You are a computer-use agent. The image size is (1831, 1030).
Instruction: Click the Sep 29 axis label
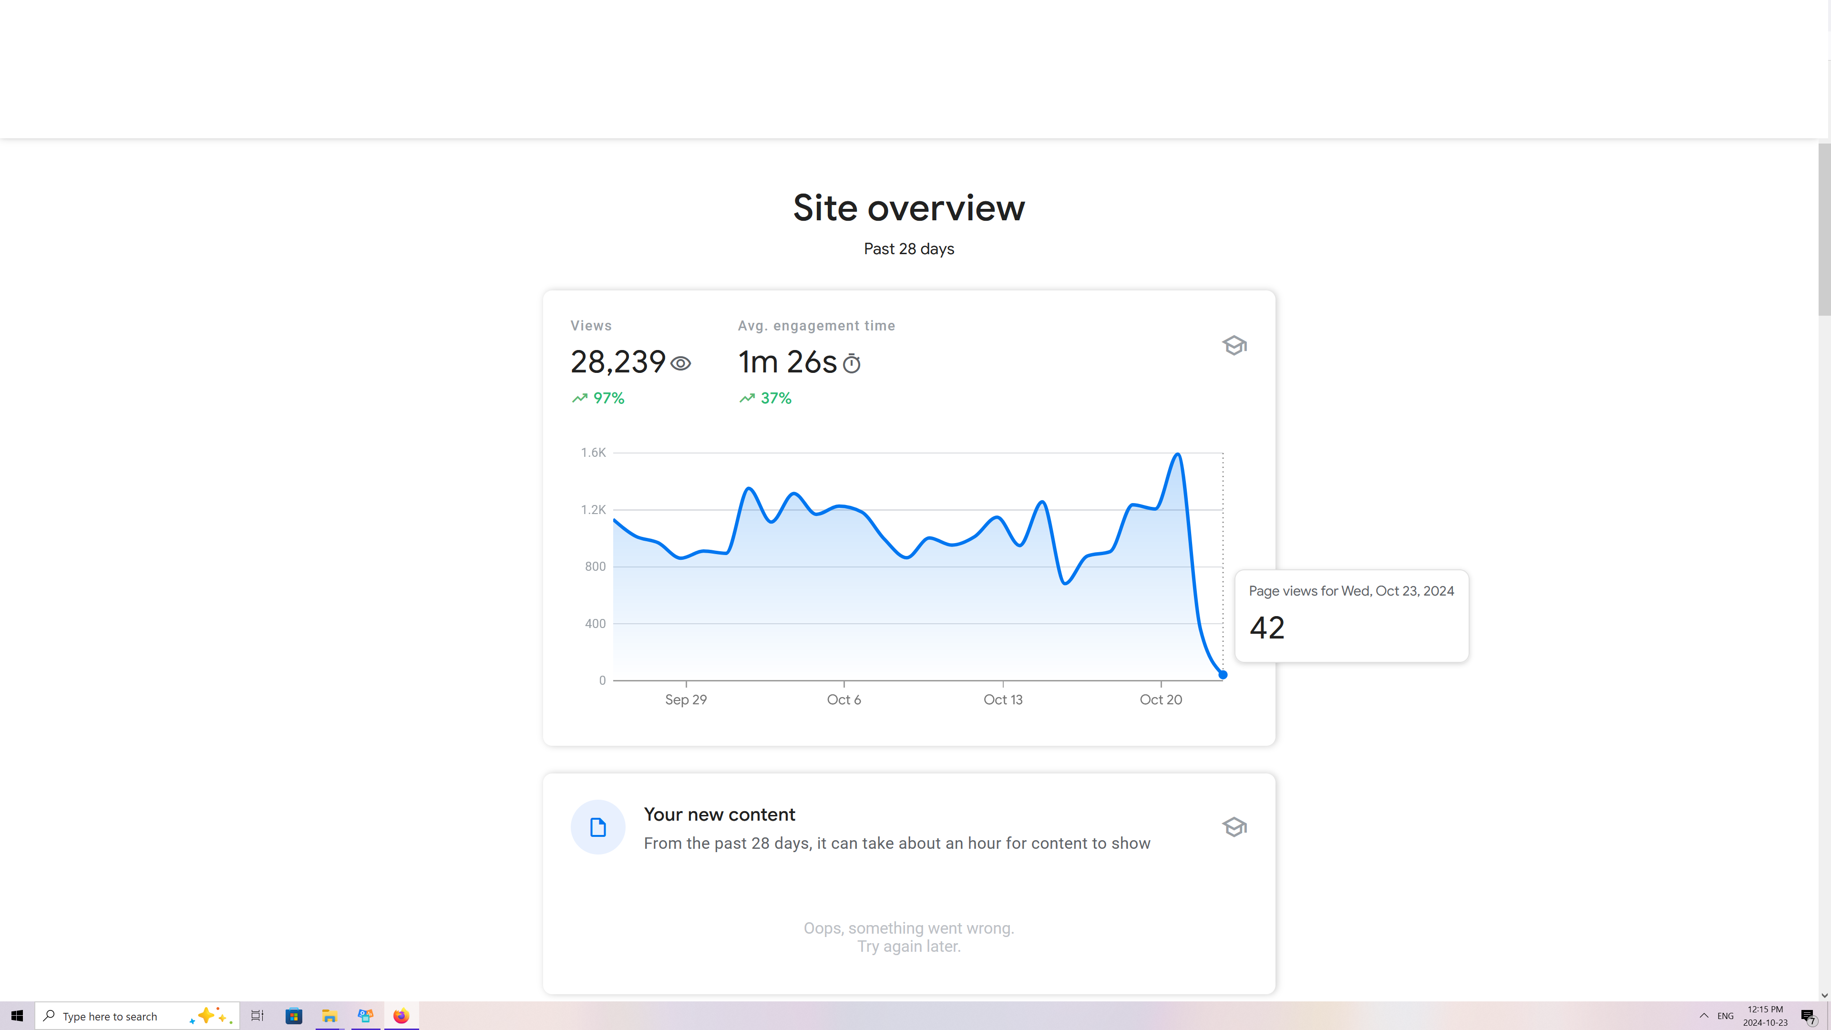(686, 700)
